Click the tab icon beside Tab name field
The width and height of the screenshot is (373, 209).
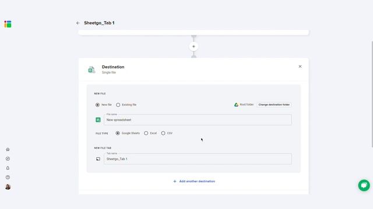click(98, 159)
